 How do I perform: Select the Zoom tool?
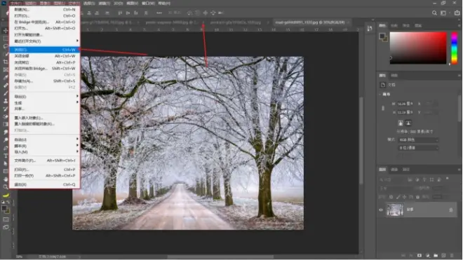6,186
